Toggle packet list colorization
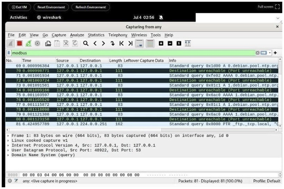The image size is (284, 189). tap(150, 43)
